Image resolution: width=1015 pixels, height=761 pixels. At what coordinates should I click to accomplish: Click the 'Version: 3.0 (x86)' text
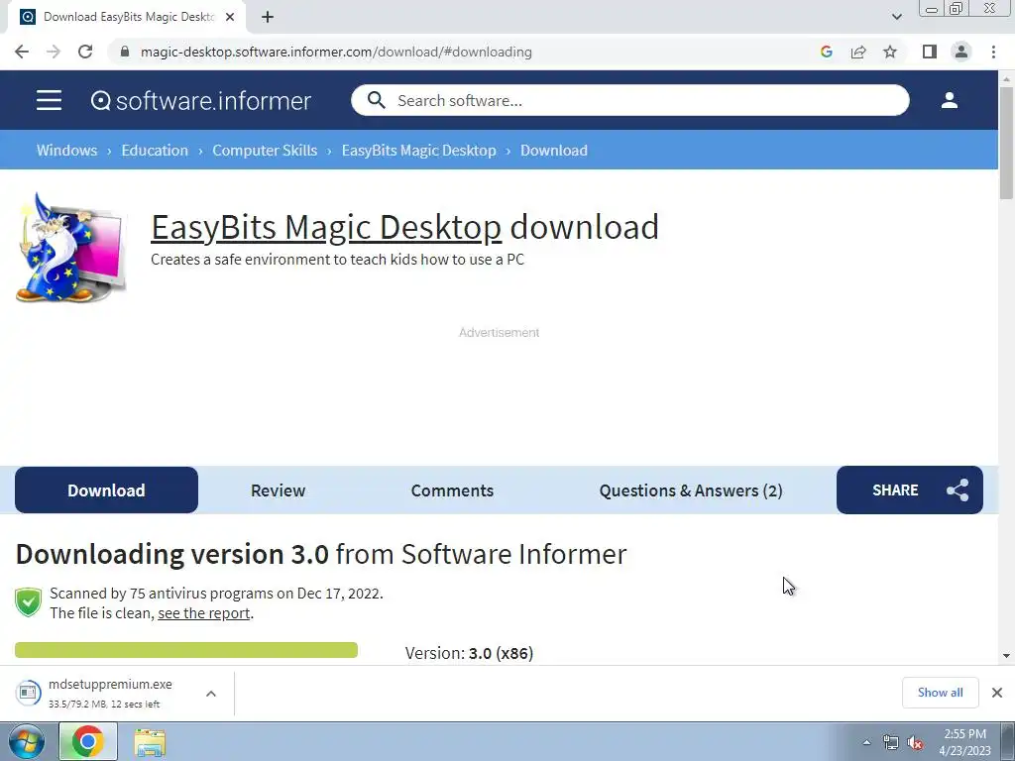(469, 653)
